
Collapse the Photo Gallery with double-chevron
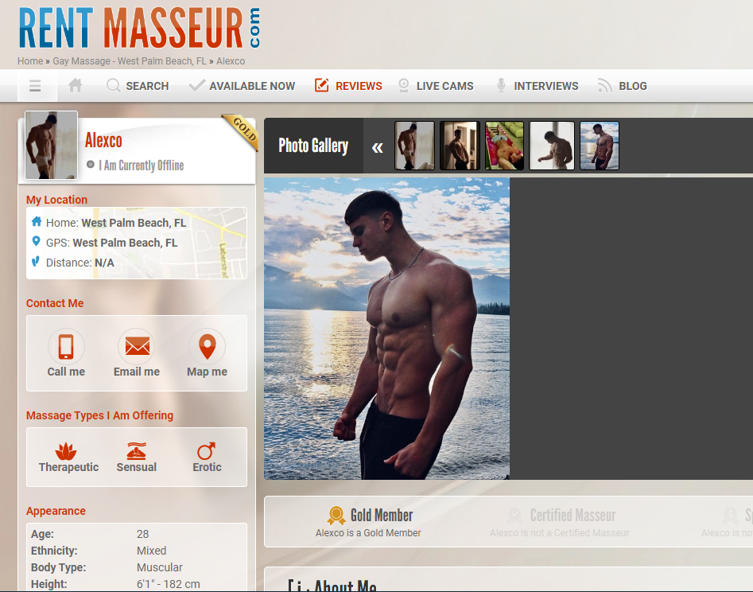pos(378,147)
